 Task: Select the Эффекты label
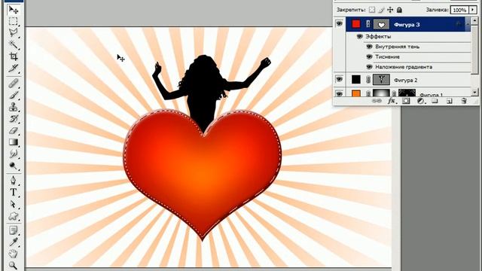[x=378, y=37]
